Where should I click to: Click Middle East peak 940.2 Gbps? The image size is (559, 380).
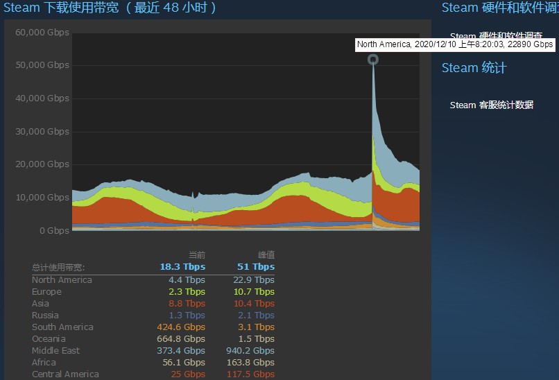pos(250,350)
